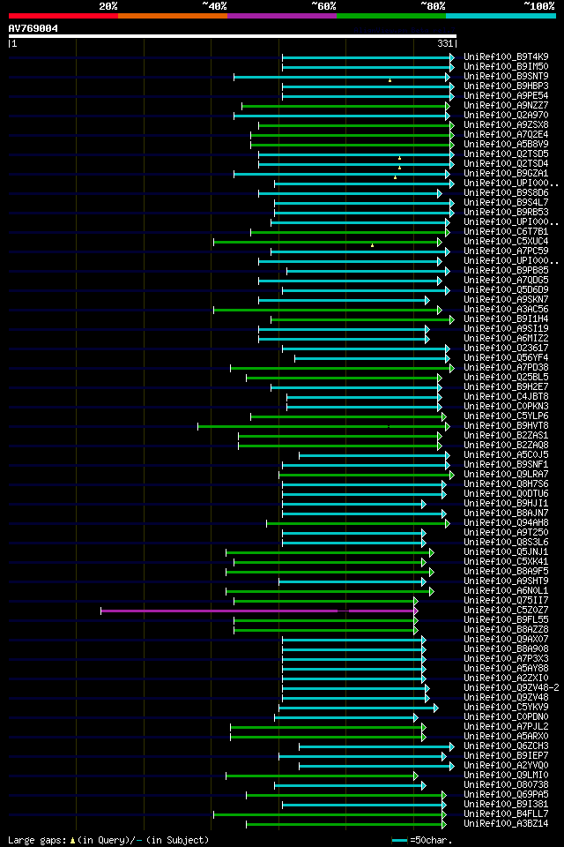Click the green alignment bar for B9HVT8
Screen dimensions: 564x847
point(323,427)
